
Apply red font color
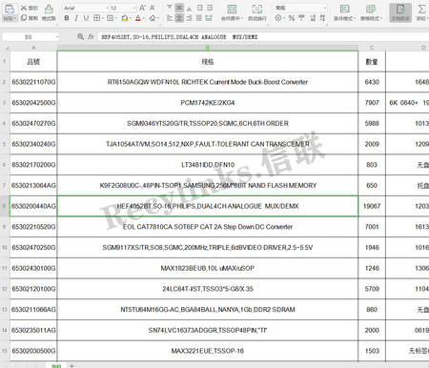click(x=138, y=18)
